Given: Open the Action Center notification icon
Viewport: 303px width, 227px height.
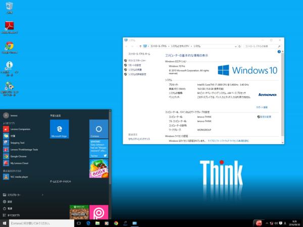Looking at the screenshot, I should point(281,223).
